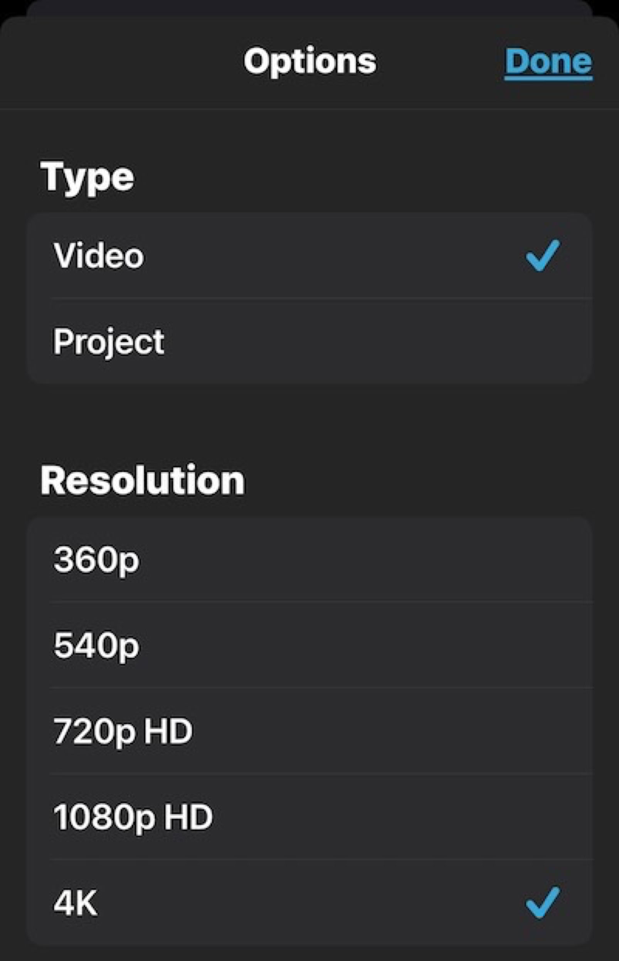
Task: Click the empty checkmark area in Project row
Action: pos(543,342)
